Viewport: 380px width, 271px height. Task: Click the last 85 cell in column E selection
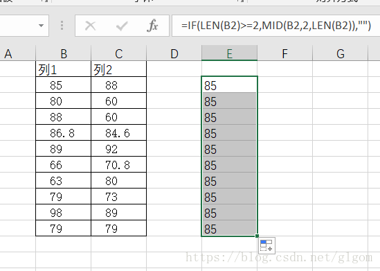pyautogui.click(x=229, y=228)
